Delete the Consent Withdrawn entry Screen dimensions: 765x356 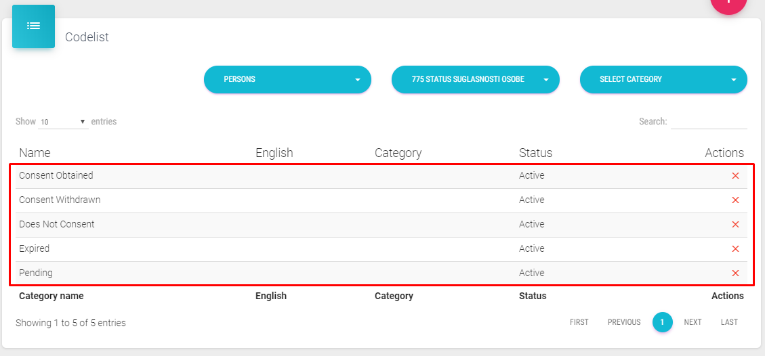pyautogui.click(x=735, y=200)
